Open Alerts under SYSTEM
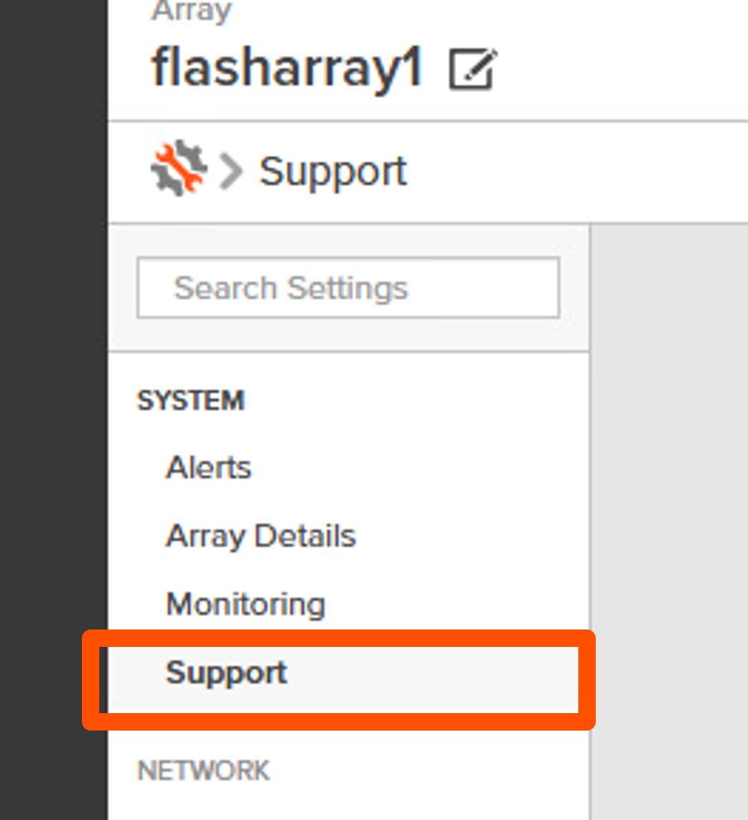The width and height of the screenshot is (748, 820). click(209, 468)
